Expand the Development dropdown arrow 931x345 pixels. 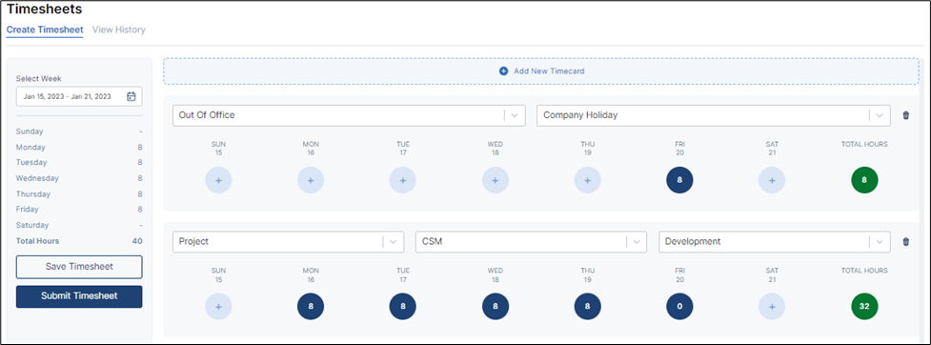click(880, 242)
